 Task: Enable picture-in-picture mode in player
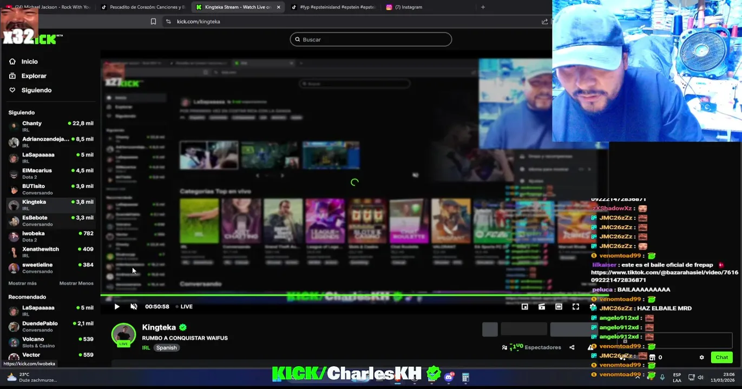[524, 306]
